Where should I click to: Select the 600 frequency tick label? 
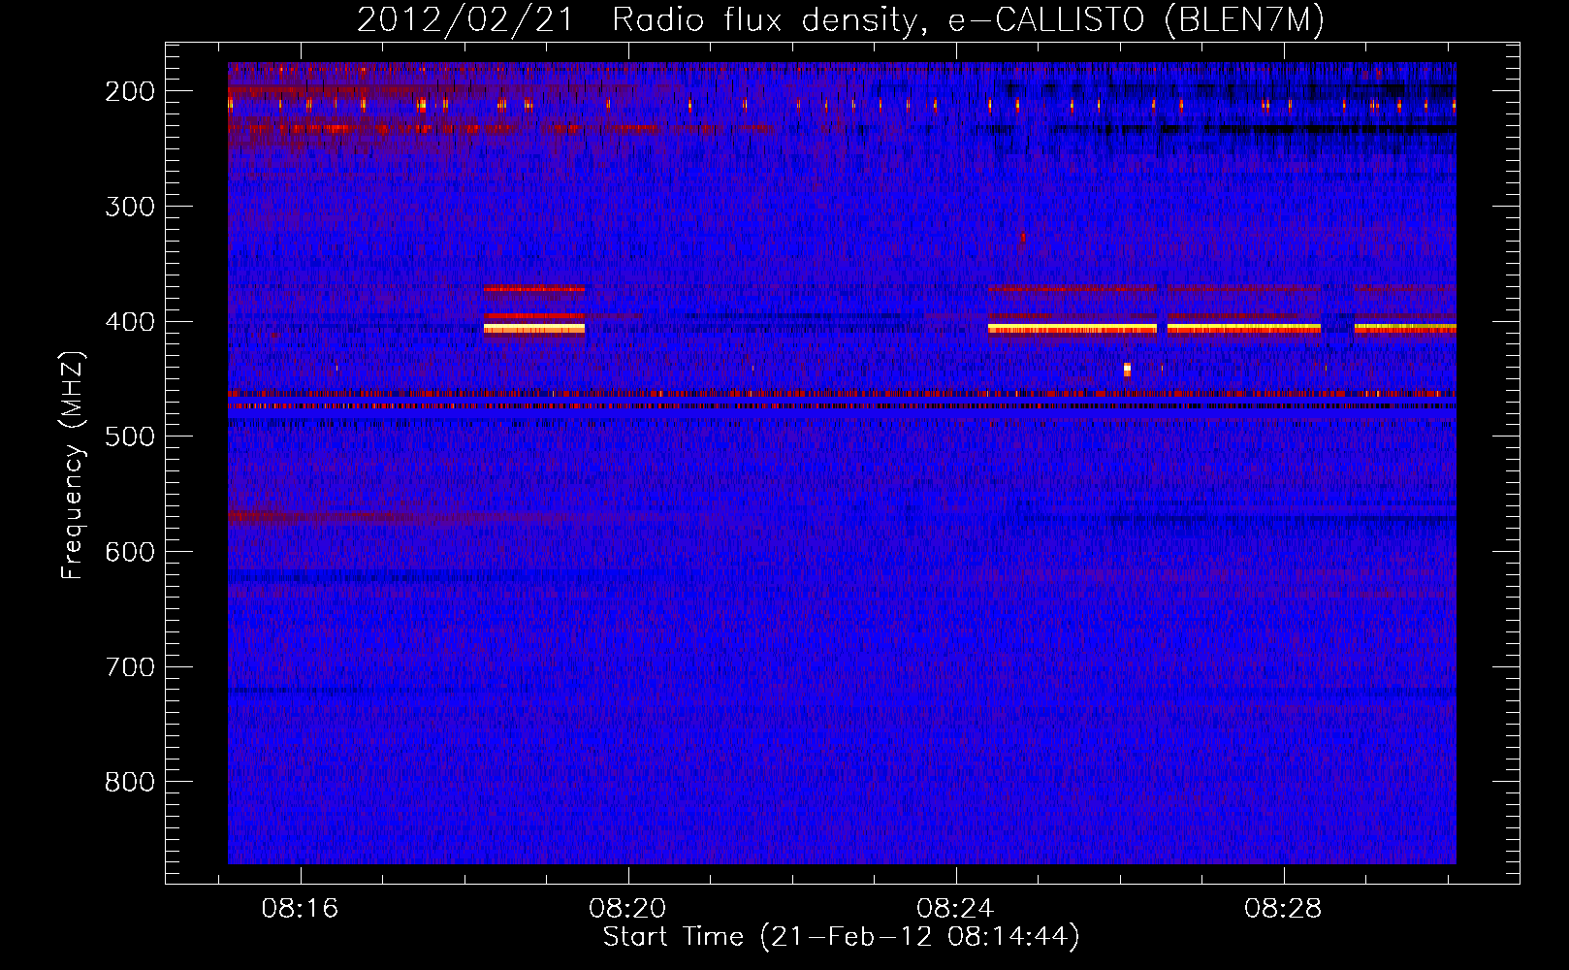pyautogui.click(x=130, y=552)
